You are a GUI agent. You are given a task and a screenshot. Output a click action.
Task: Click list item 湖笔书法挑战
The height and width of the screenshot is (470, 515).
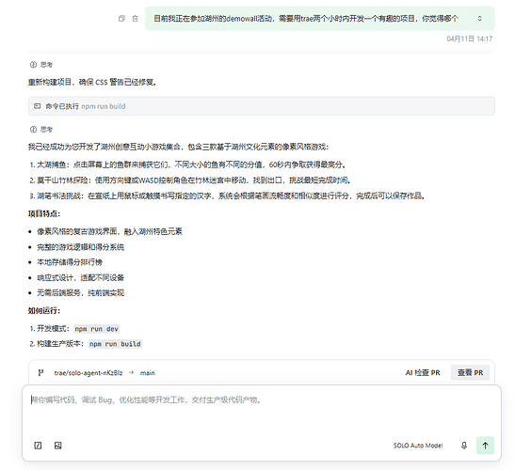228,196
